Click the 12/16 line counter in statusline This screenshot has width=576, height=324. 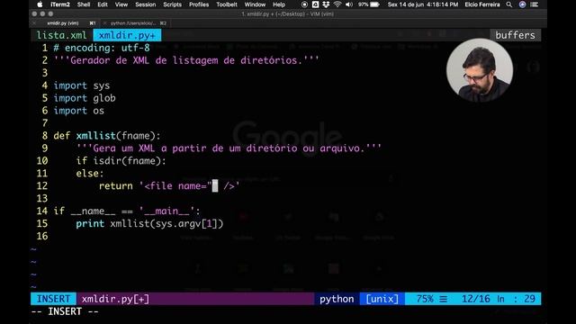coord(476,299)
